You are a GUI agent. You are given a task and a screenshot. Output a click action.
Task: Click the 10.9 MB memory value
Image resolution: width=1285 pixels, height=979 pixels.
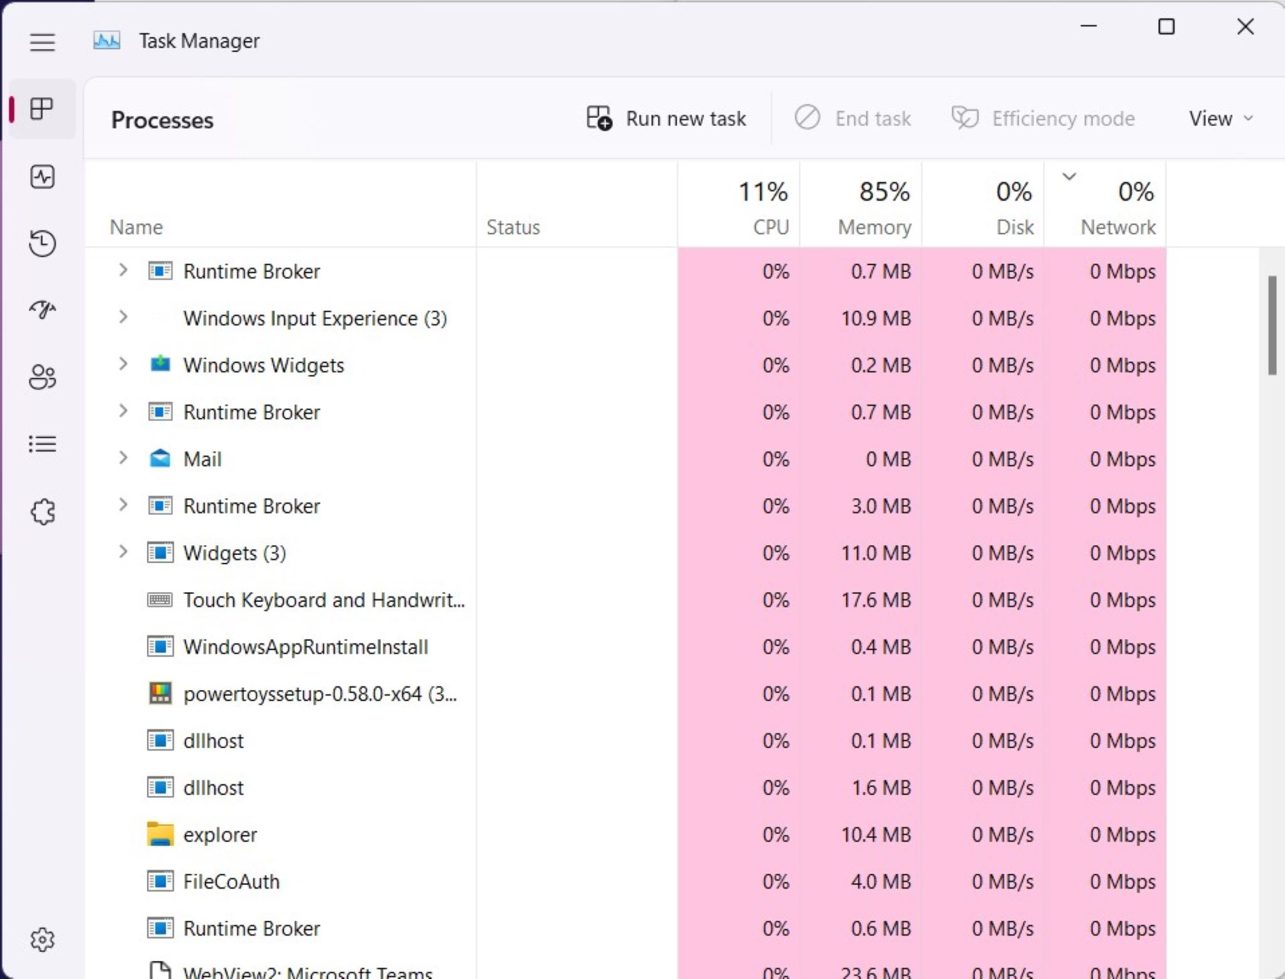pyautogui.click(x=875, y=318)
